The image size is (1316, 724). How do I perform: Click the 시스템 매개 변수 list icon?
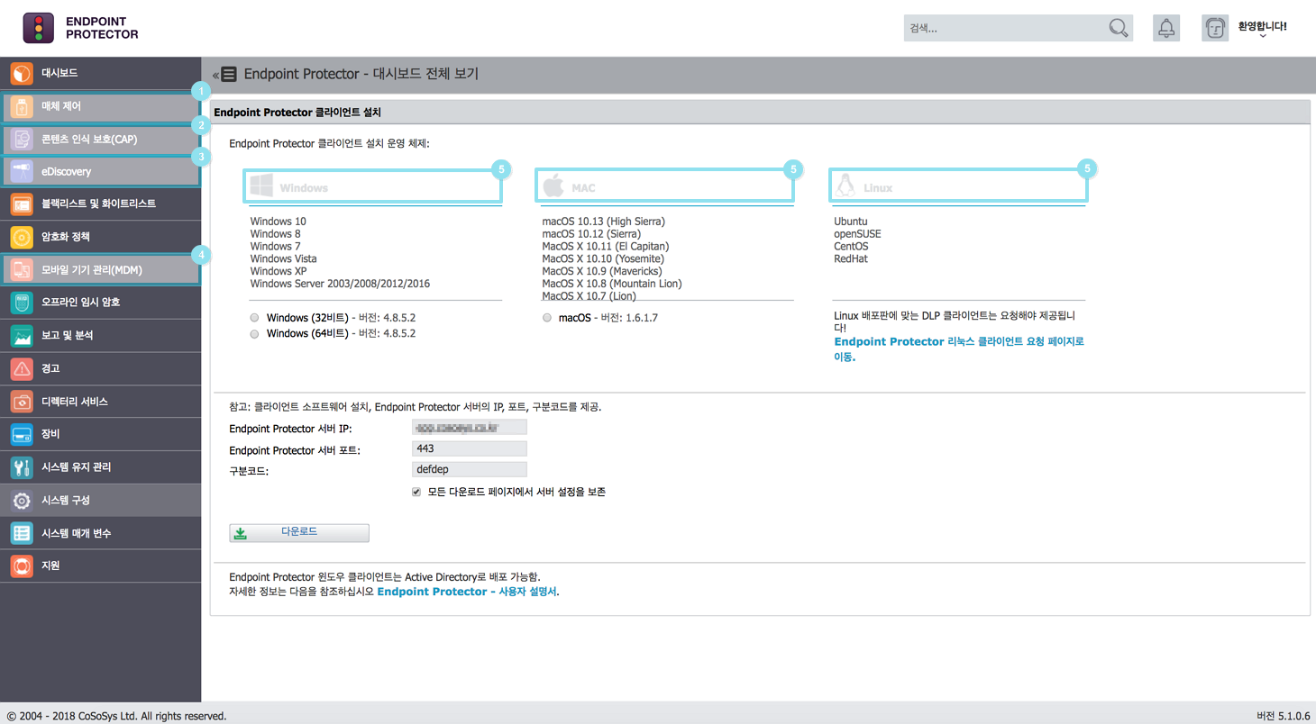pyautogui.click(x=22, y=533)
